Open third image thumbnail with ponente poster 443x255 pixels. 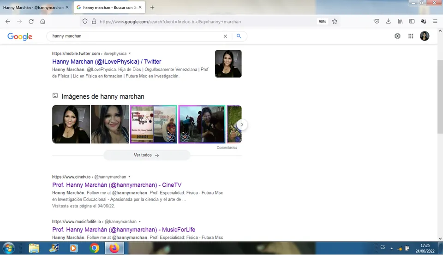[x=154, y=124]
